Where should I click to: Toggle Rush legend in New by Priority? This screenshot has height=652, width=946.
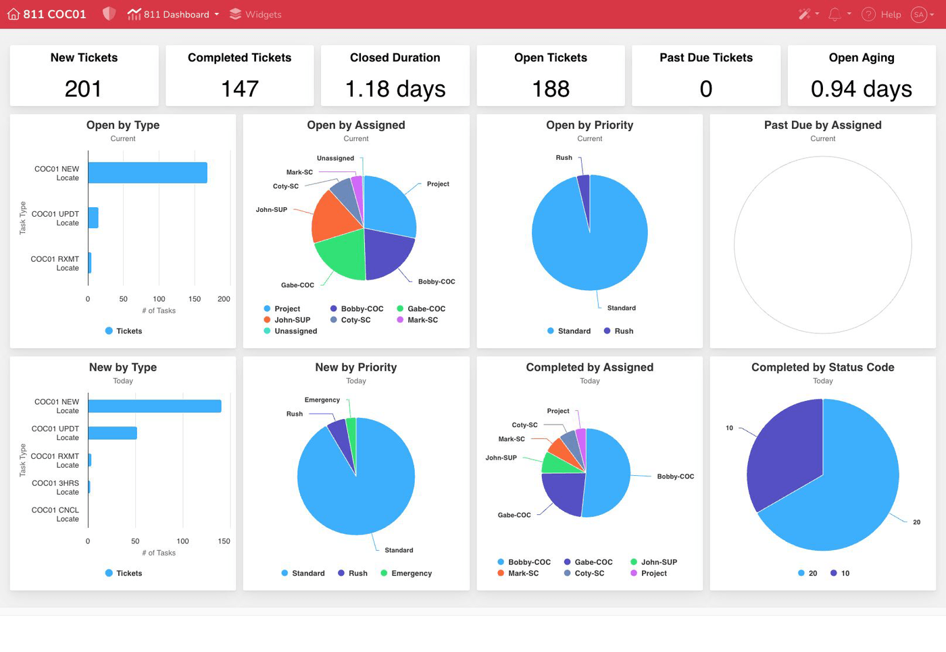(353, 573)
